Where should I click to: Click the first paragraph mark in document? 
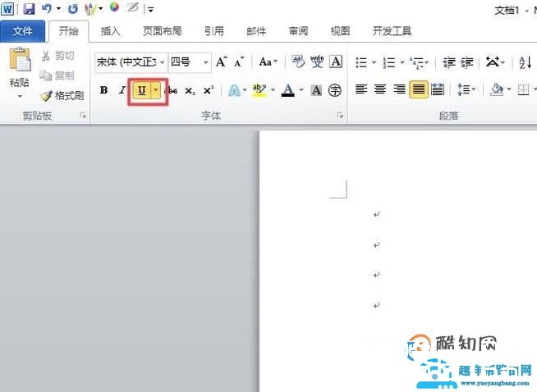pos(376,215)
